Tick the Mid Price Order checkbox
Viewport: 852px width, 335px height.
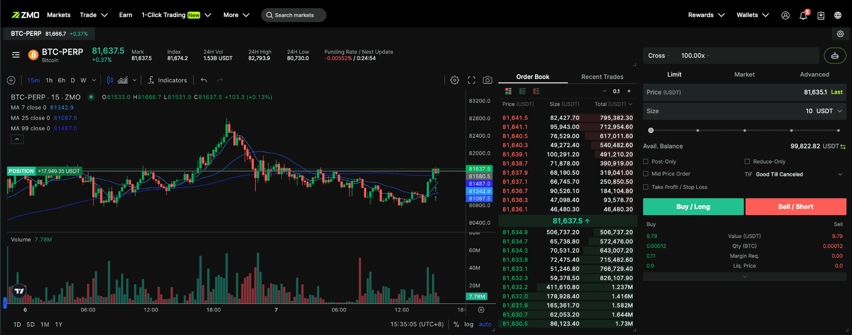(646, 174)
